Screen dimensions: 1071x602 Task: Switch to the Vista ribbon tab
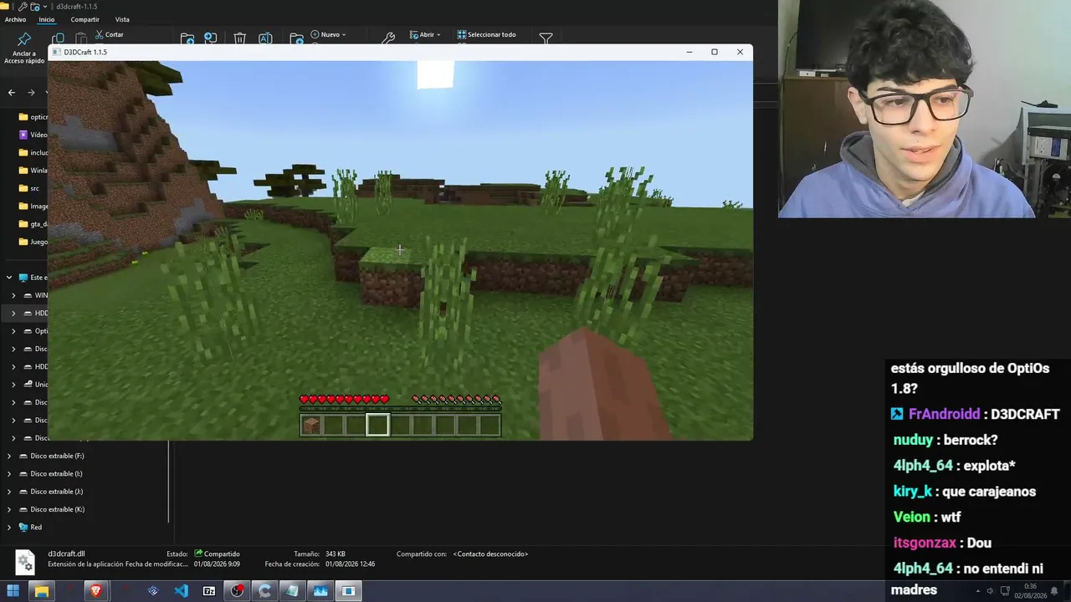[x=122, y=19]
